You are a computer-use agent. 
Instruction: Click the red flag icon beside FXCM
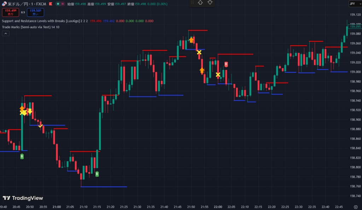(x=52, y=4)
